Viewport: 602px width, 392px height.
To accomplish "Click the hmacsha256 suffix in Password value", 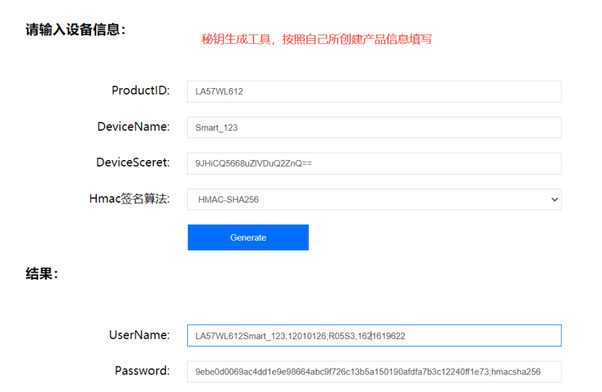I will (x=518, y=371).
